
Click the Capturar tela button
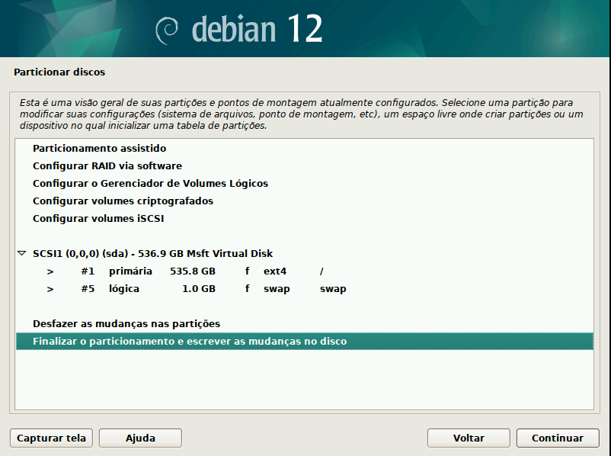click(x=51, y=438)
